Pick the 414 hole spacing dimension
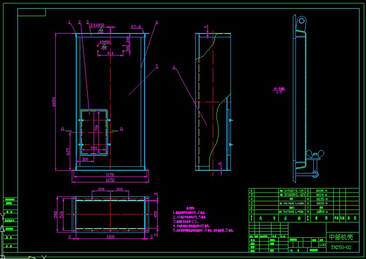 coord(110,53)
